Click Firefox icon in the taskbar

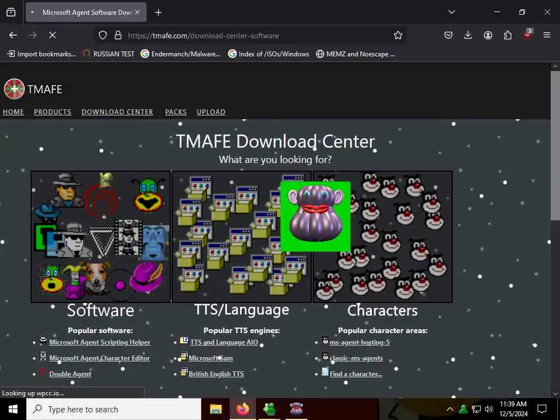(242, 409)
